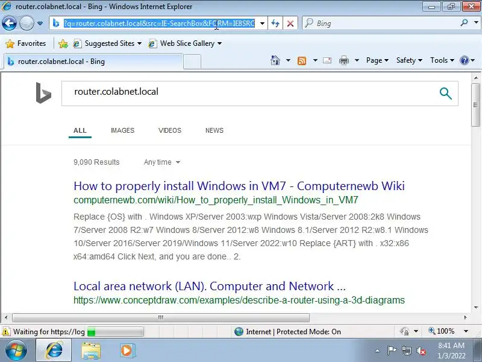Click Bing page search query field
The height and width of the screenshot is (362, 482).
click(x=249, y=94)
